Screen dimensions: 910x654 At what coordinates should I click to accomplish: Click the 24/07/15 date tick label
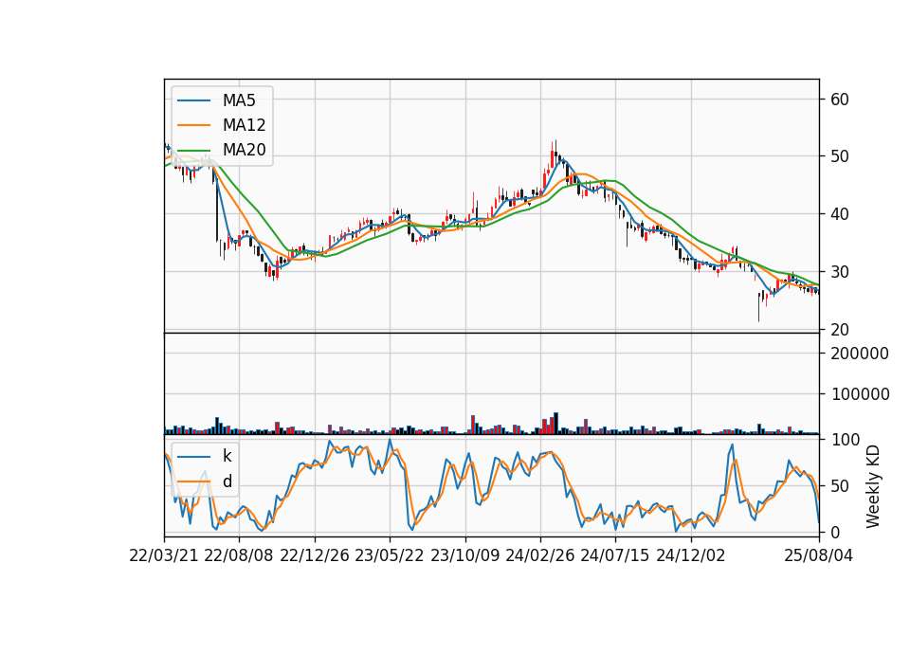coord(615,556)
